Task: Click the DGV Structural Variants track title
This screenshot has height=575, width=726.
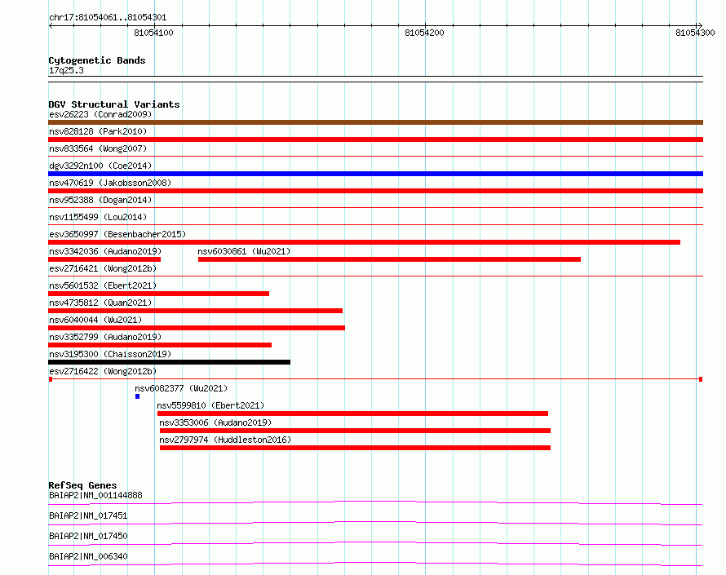Action: [x=114, y=104]
